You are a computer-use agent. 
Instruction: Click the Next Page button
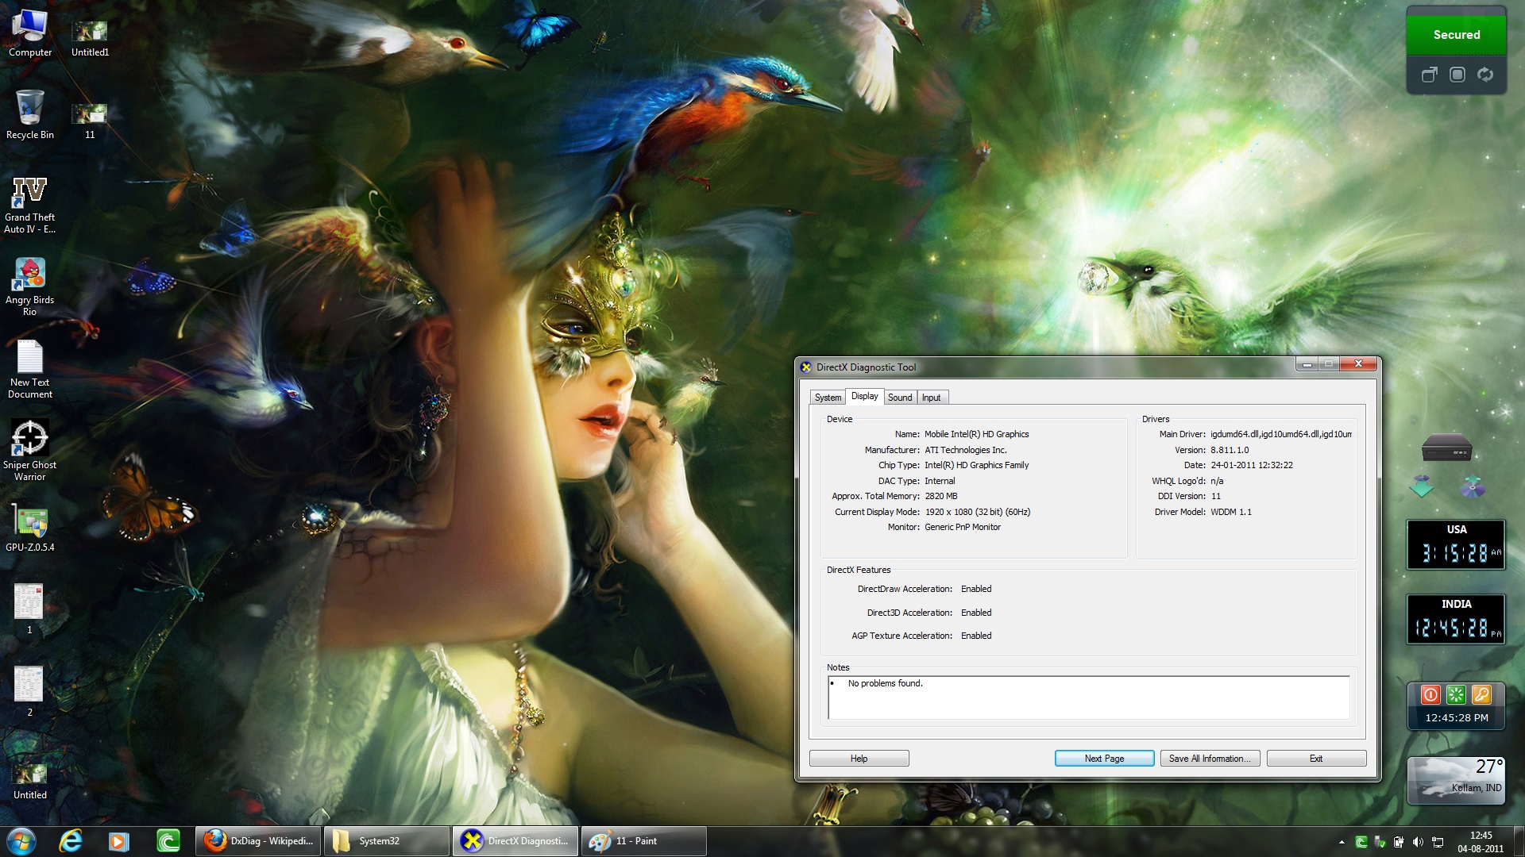1104,759
